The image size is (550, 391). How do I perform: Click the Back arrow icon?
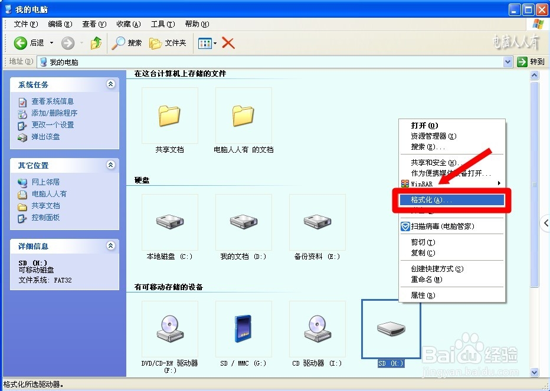[x=20, y=43]
